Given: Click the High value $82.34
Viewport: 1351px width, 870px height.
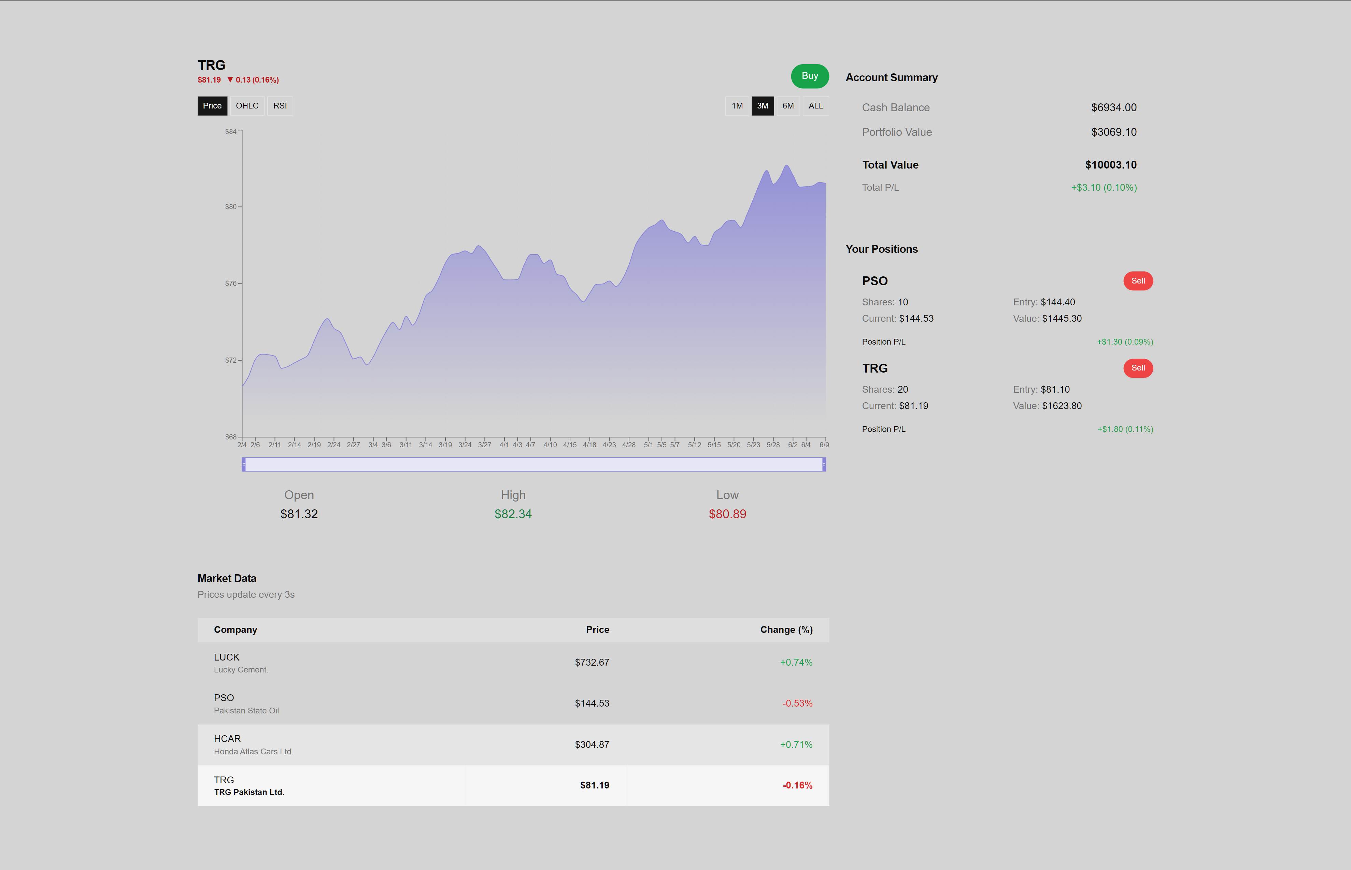Looking at the screenshot, I should tap(513, 514).
